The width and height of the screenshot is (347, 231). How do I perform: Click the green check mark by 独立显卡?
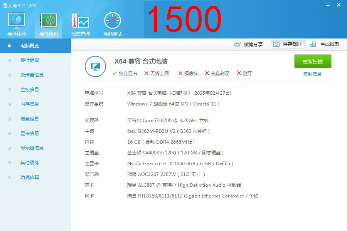115,74
